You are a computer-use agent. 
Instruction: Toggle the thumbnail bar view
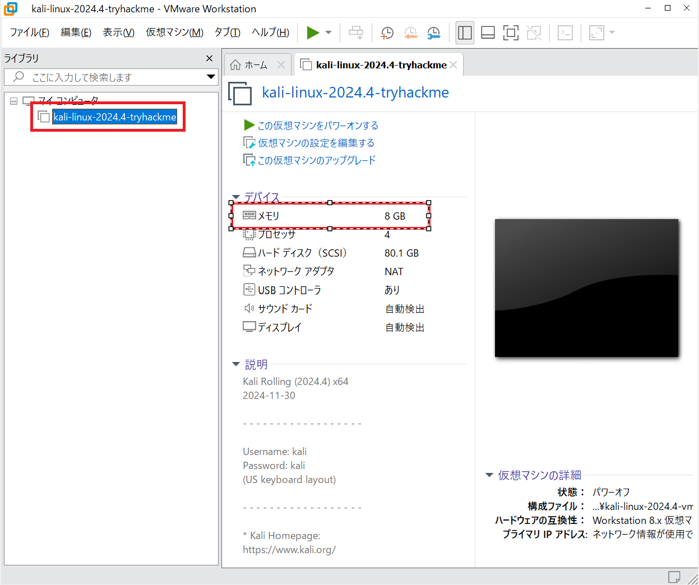click(x=488, y=33)
